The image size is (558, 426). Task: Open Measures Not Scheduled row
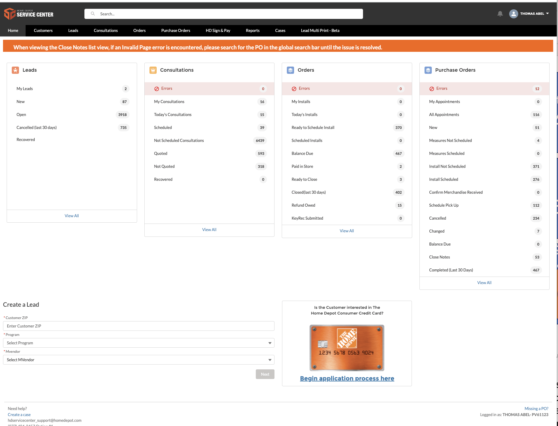(x=484, y=140)
